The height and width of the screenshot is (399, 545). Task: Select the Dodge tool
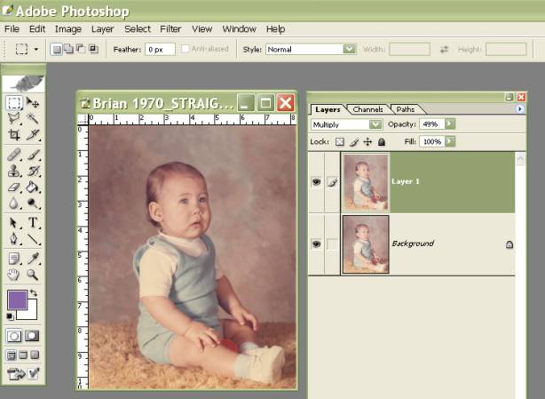[33, 203]
